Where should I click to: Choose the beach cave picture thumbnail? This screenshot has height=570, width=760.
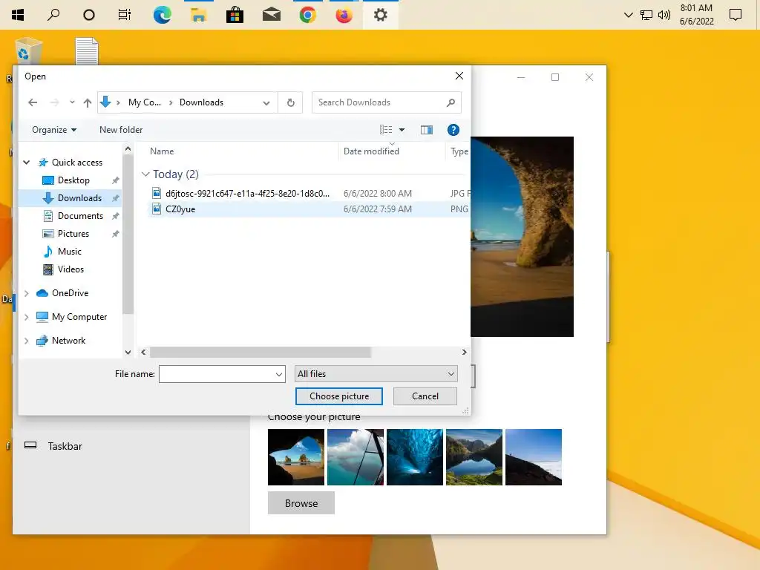click(296, 457)
